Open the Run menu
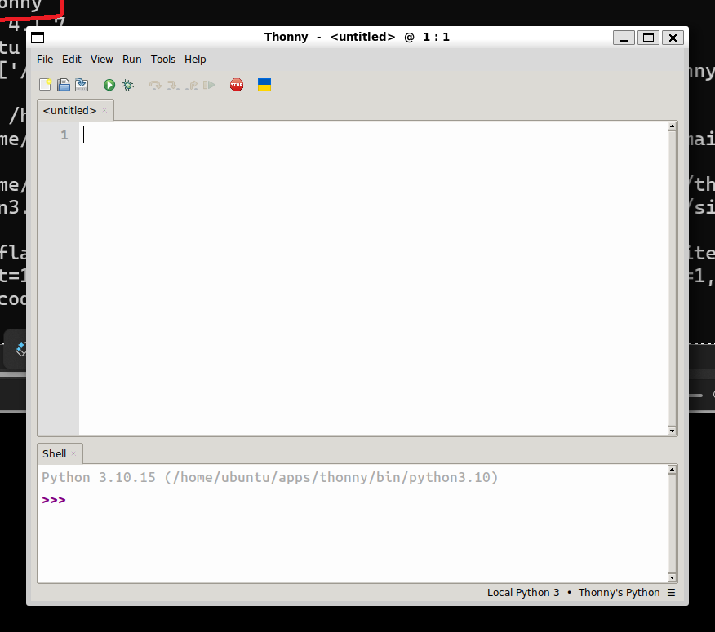This screenshot has height=632, width=715. tap(131, 60)
